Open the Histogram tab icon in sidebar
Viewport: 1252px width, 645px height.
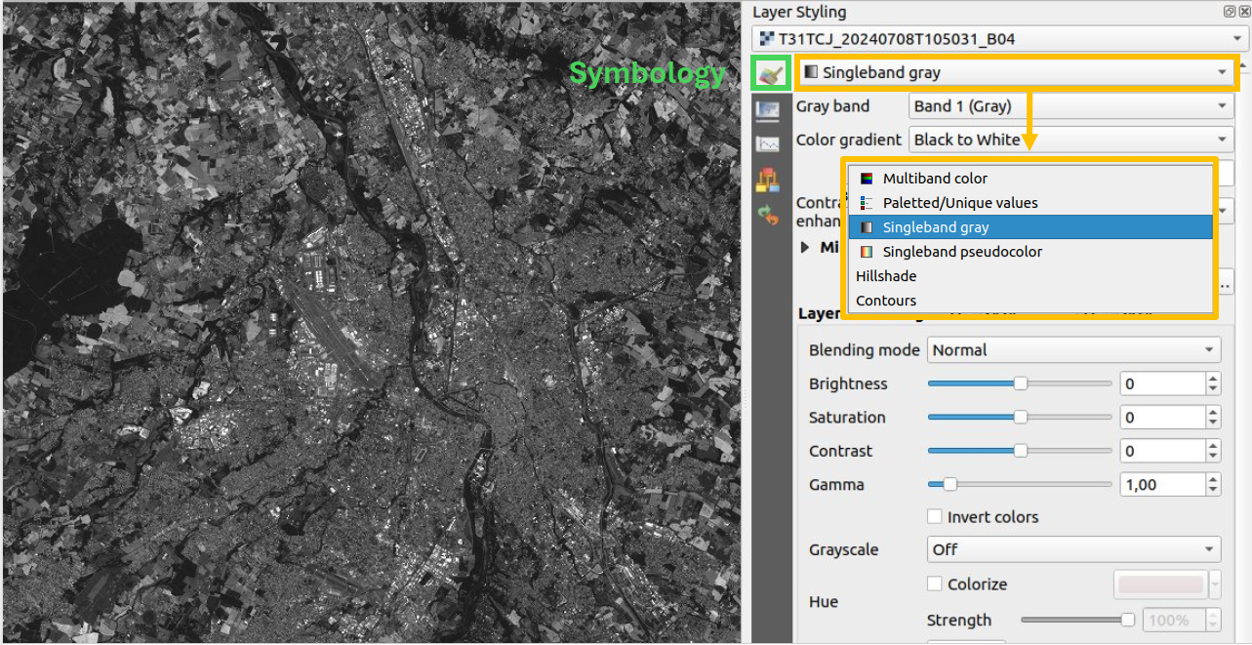coord(769,144)
